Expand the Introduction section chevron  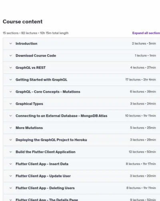11,44
